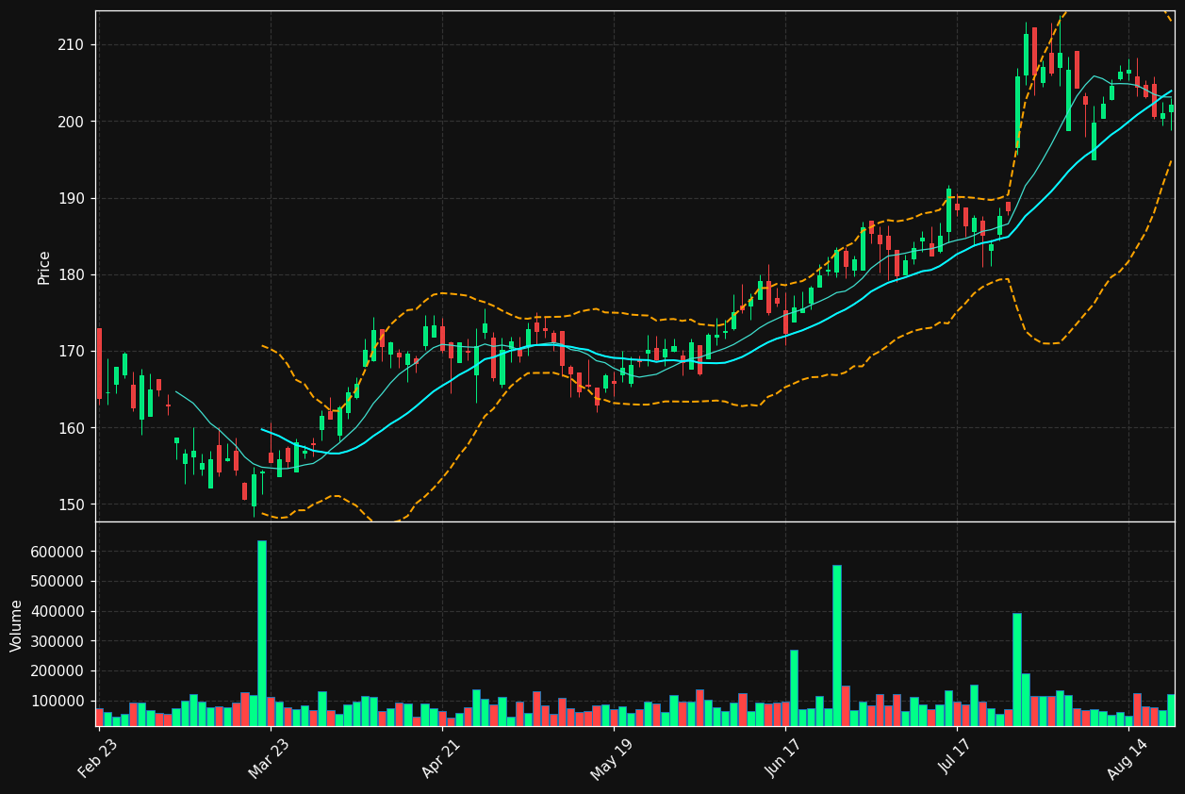This screenshot has height=794, width=1185.
Task: Click the 180 price axis label
Action: pos(72,275)
